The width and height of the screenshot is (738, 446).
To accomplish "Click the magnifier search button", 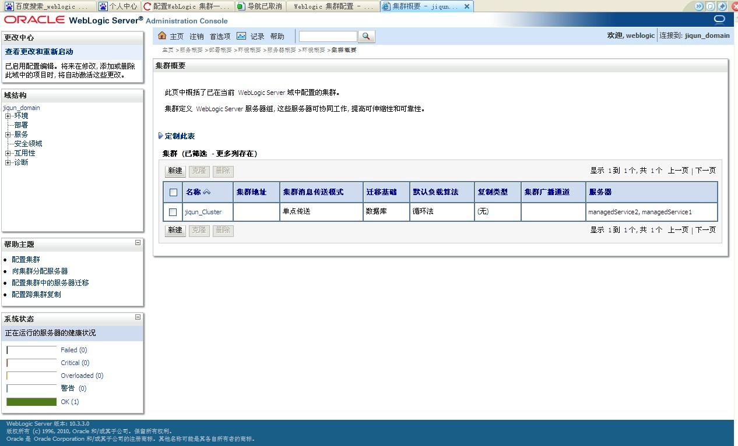I will [x=366, y=37].
